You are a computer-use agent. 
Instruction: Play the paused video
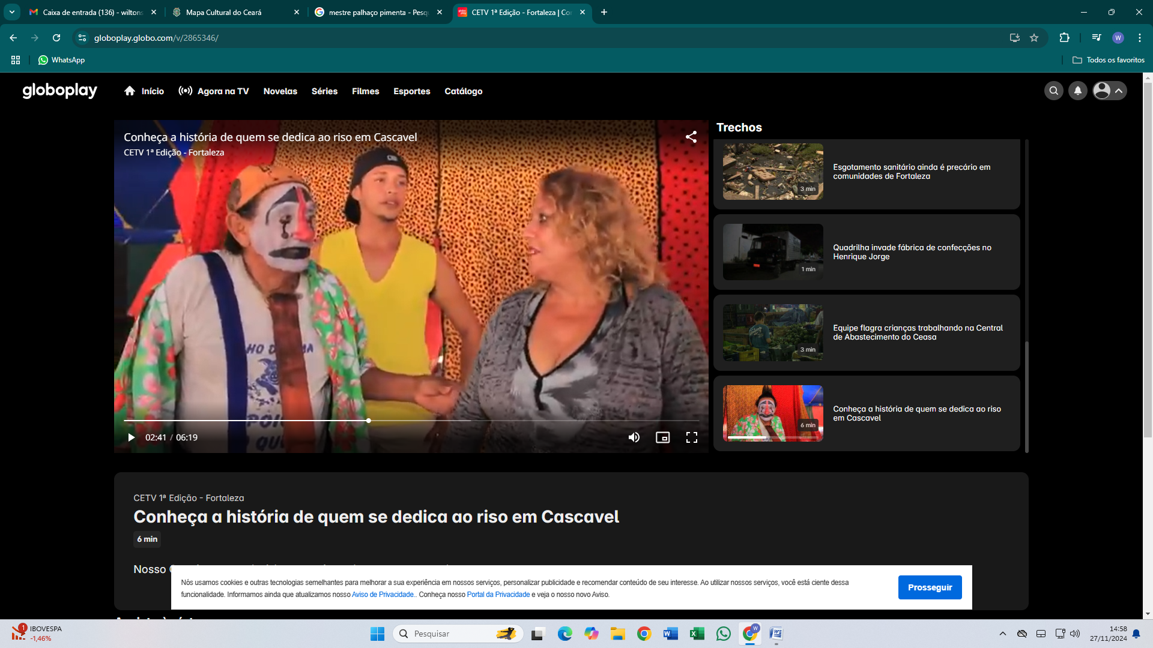pos(131,437)
